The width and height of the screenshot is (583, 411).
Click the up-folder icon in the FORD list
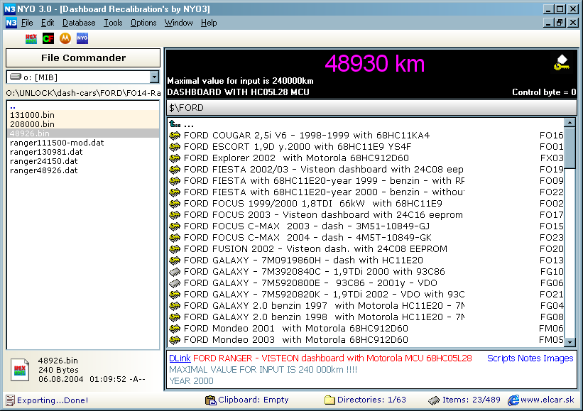(175, 124)
